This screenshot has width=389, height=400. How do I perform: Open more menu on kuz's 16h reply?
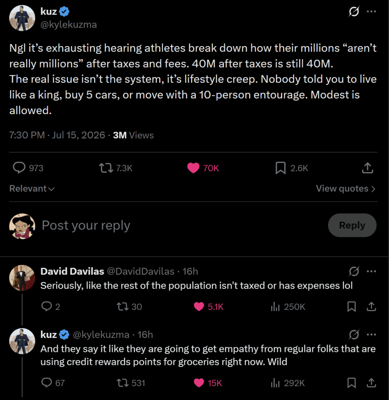coord(371,334)
